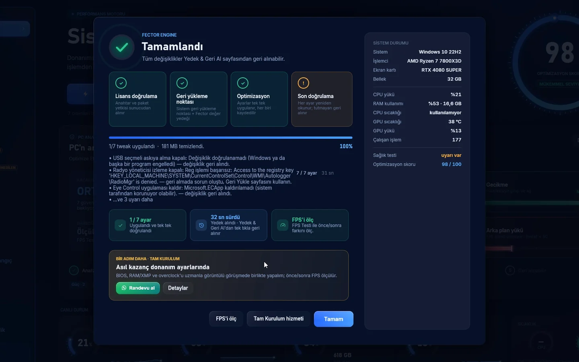Click the check icon above Optimizasyon
The image size is (579, 362).
243,83
